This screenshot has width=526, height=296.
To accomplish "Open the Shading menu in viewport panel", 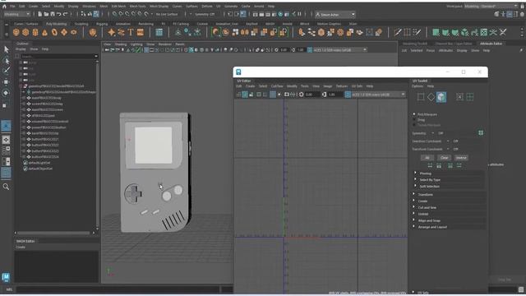I will coord(121,44).
